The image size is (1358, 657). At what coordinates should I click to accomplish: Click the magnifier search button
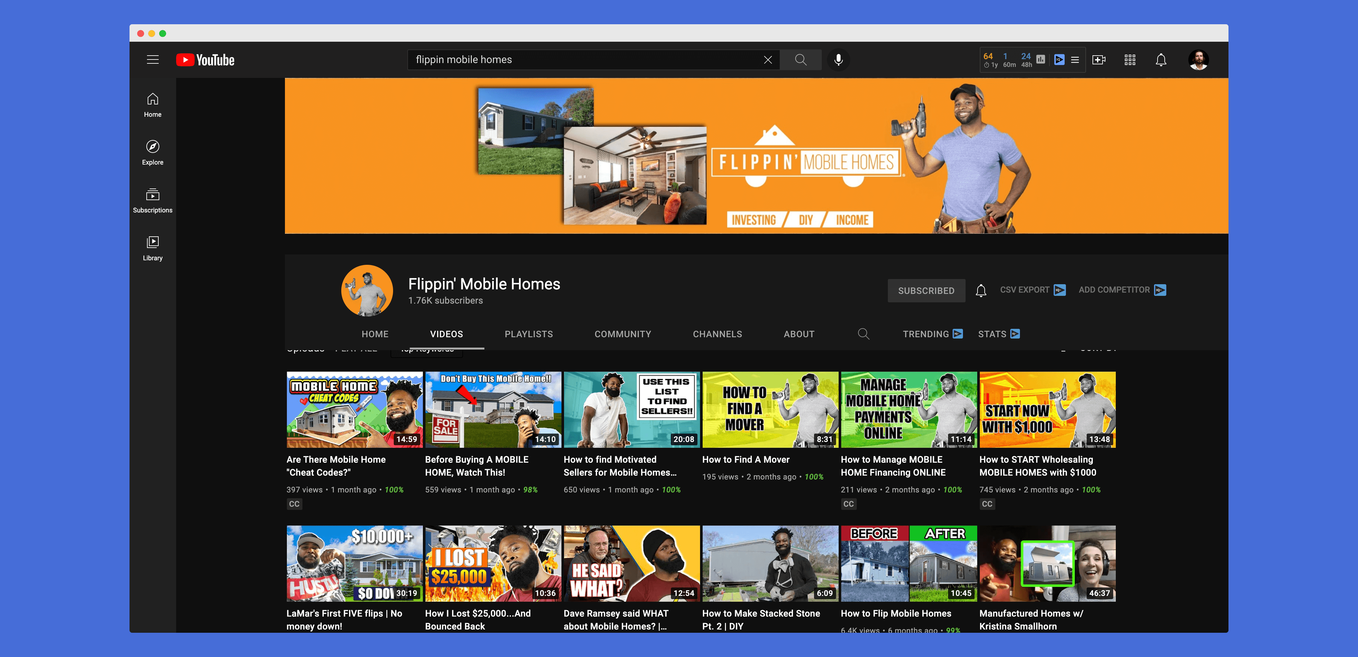coord(800,59)
